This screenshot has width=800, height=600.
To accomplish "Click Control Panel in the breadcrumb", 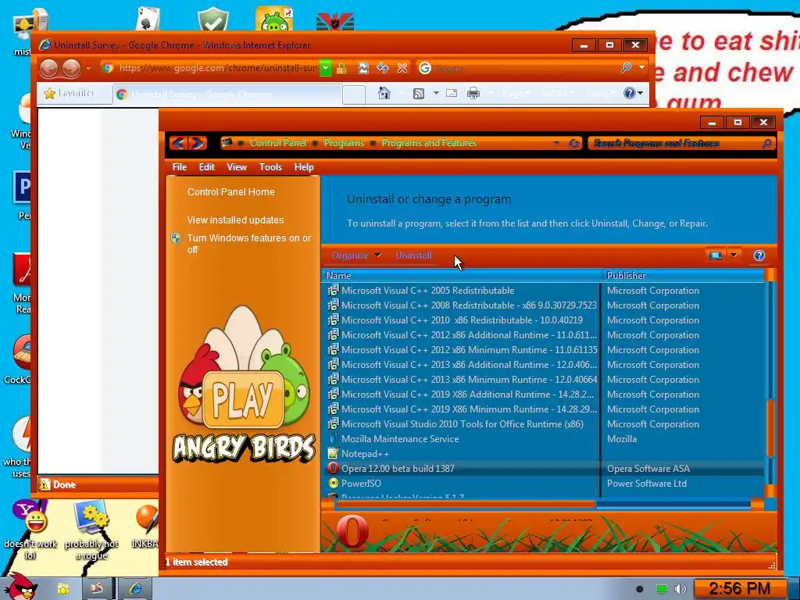I will [278, 143].
